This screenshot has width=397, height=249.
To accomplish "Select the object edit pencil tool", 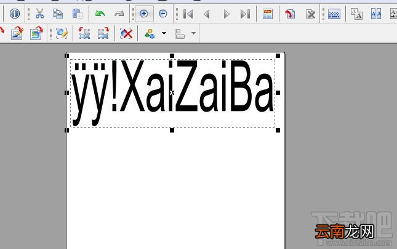I will pos(62,33).
